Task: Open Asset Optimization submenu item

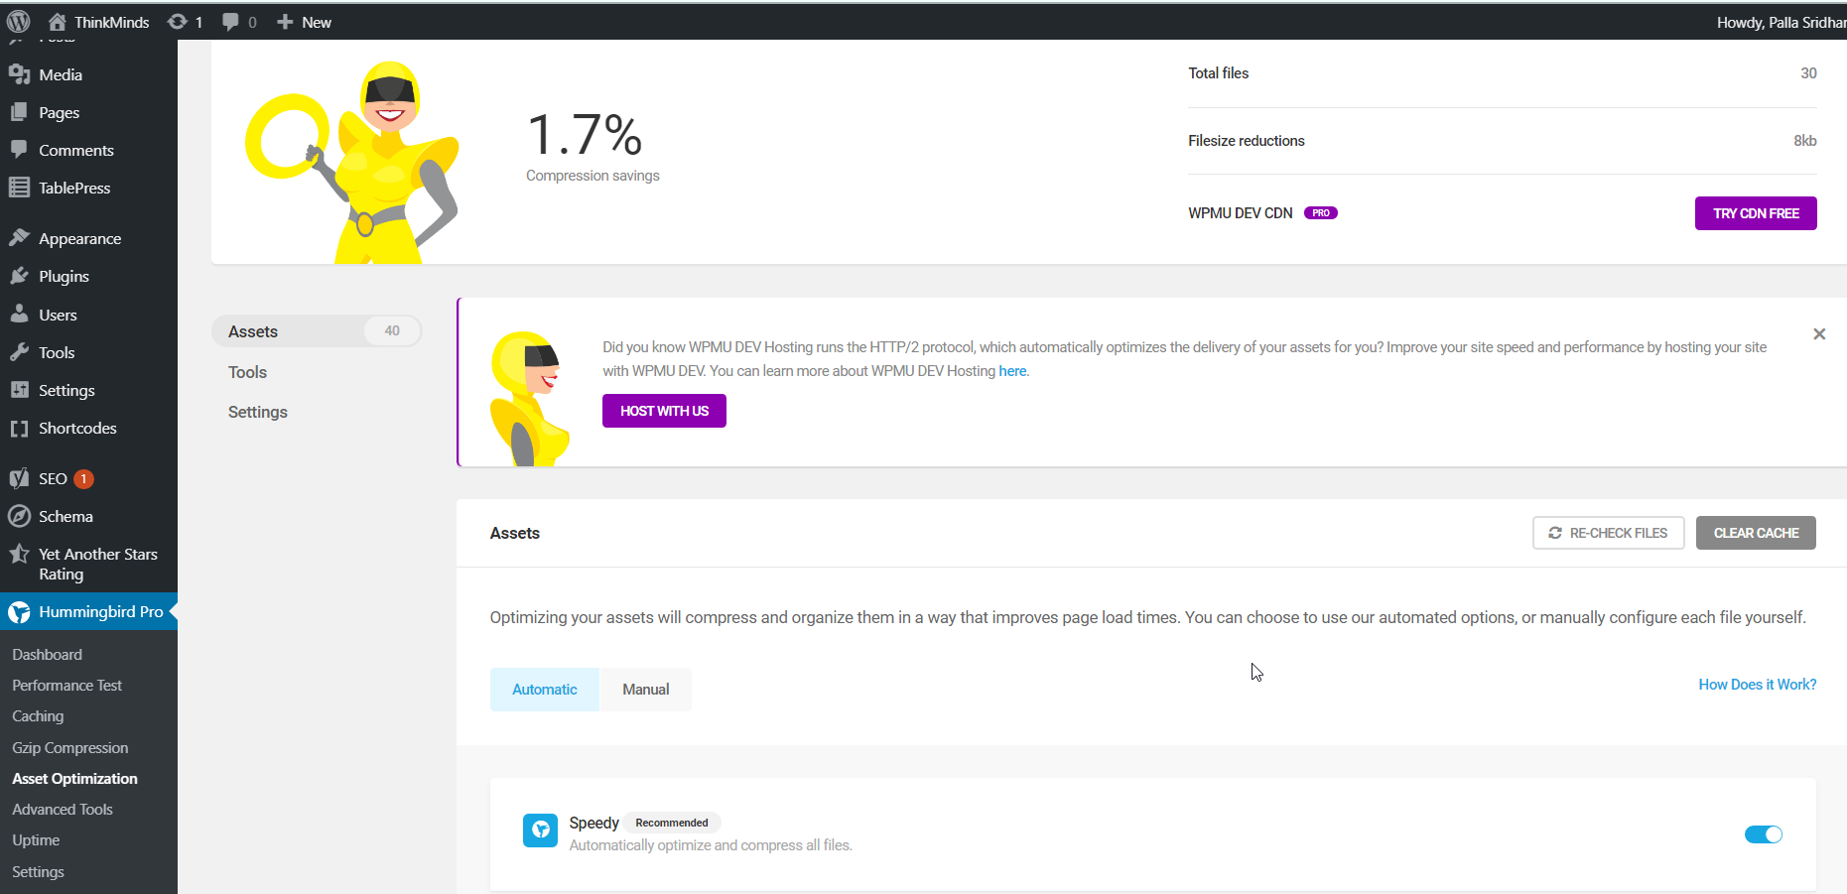Action: click(74, 779)
